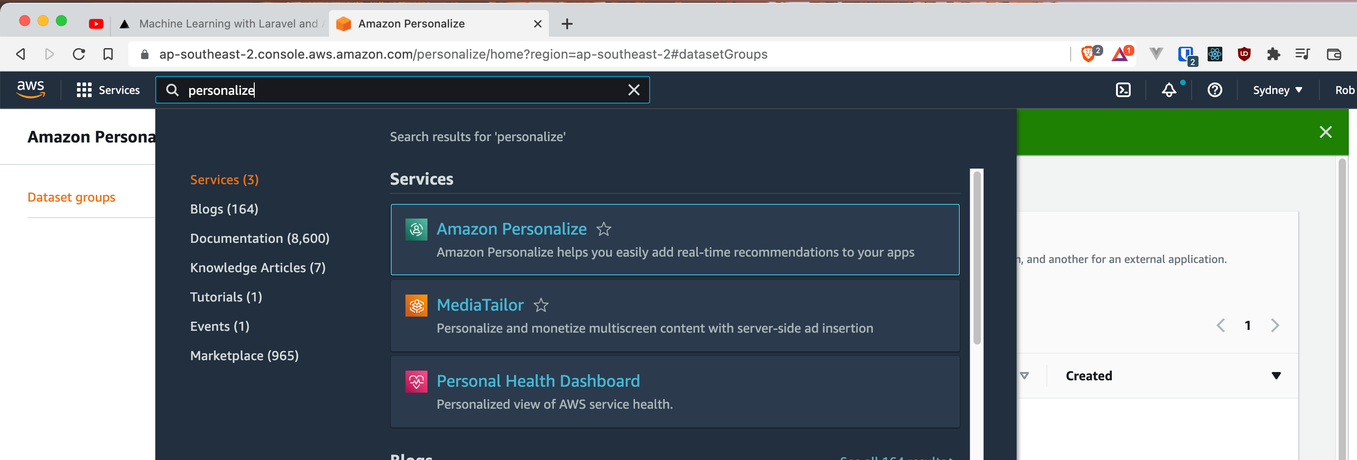The image size is (1357, 460).
Task: Click the Amazon Personalize service icon
Action: [416, 229]
